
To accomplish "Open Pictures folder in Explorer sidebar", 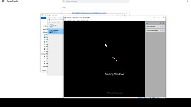I will pos(46,47).
